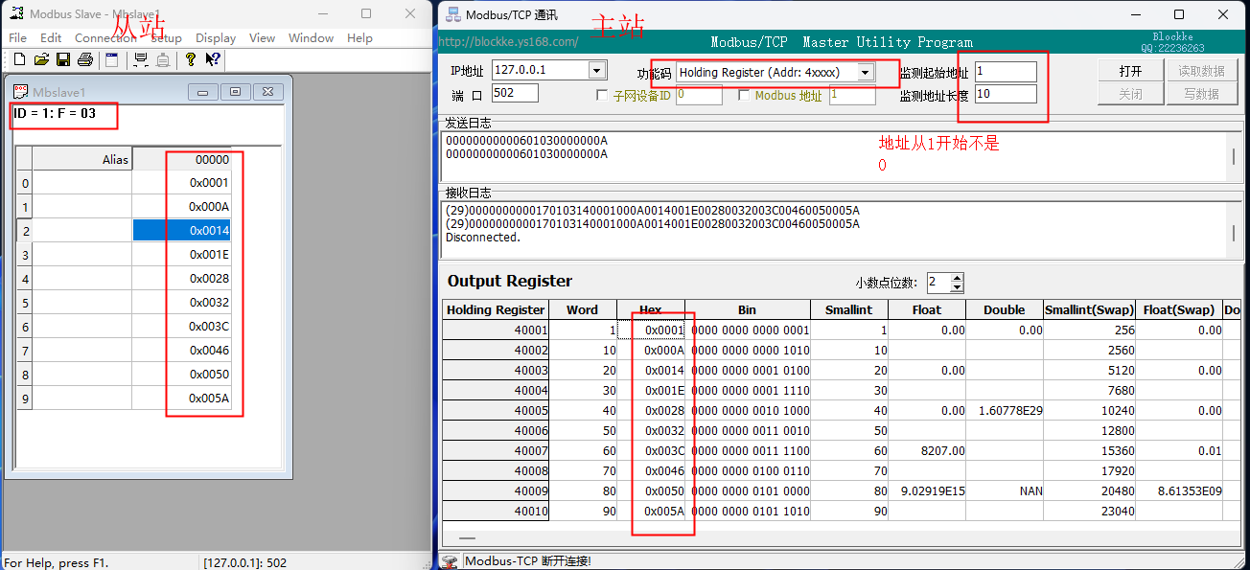This screenshot has height=570, width=1250.
Task: Click Float value 8207.00 in row 40007
Action: tap(927, 450)
